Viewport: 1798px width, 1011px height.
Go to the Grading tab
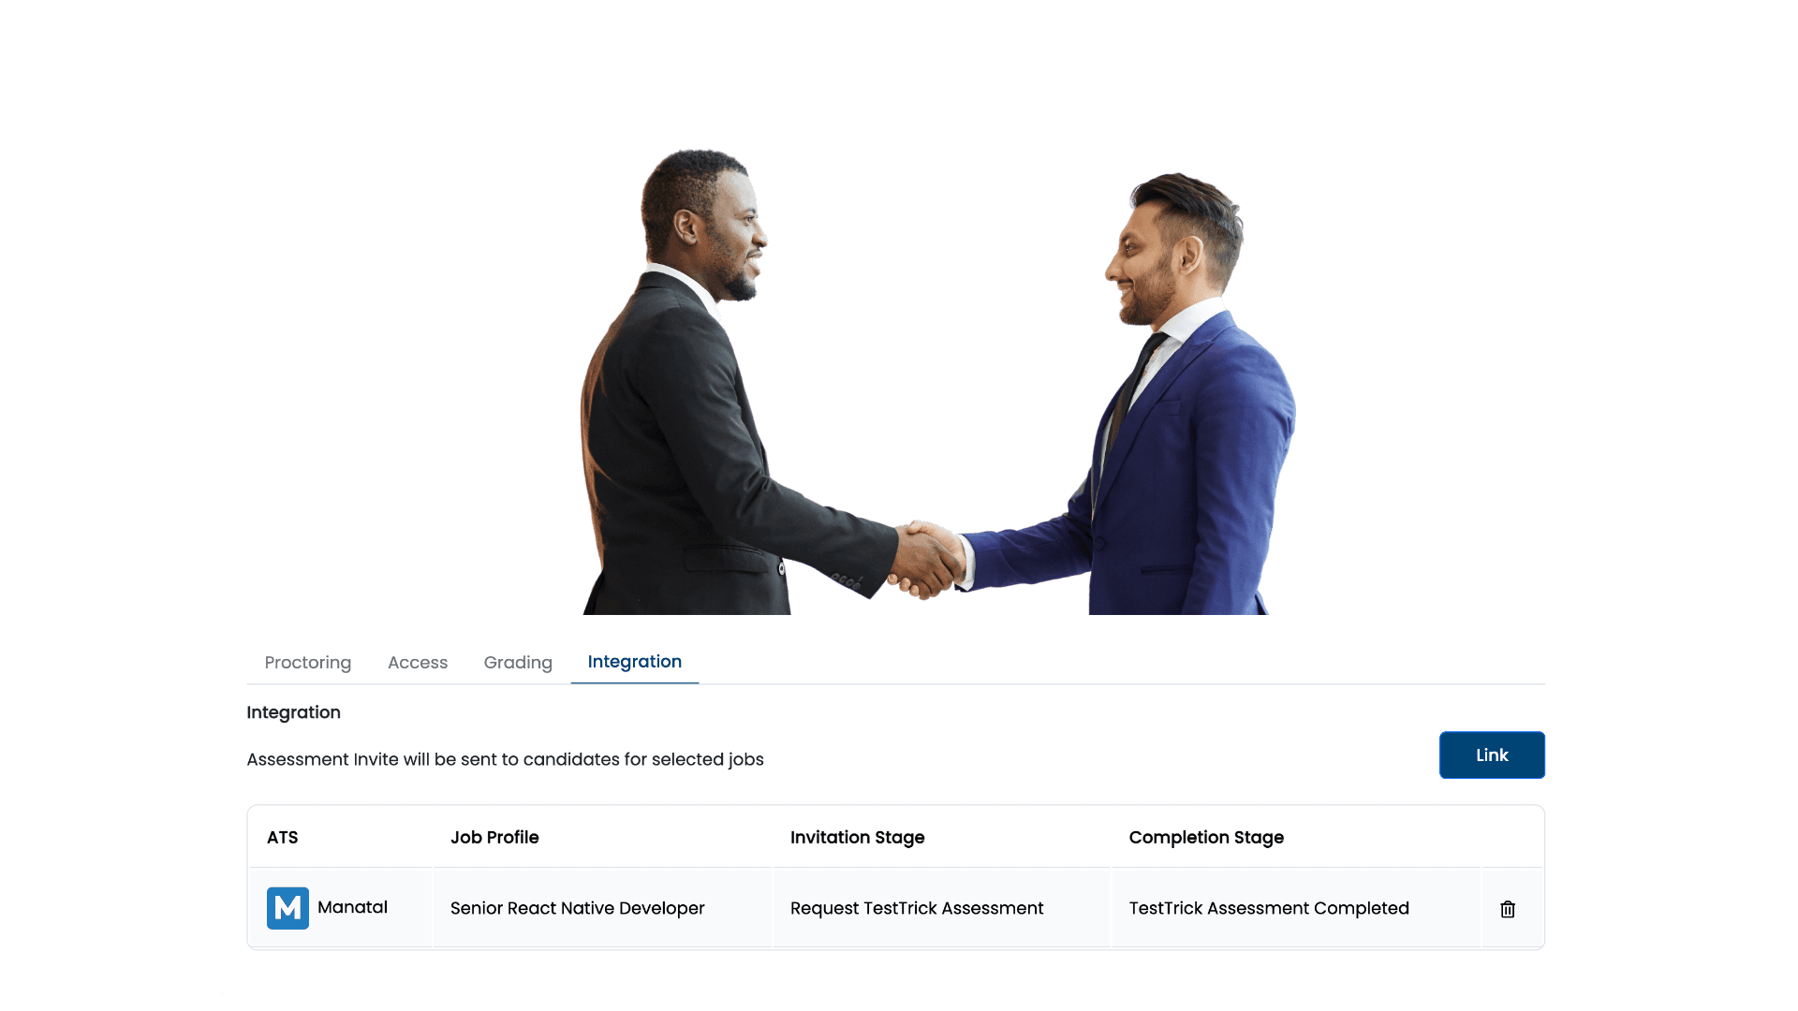click(518, 663)
